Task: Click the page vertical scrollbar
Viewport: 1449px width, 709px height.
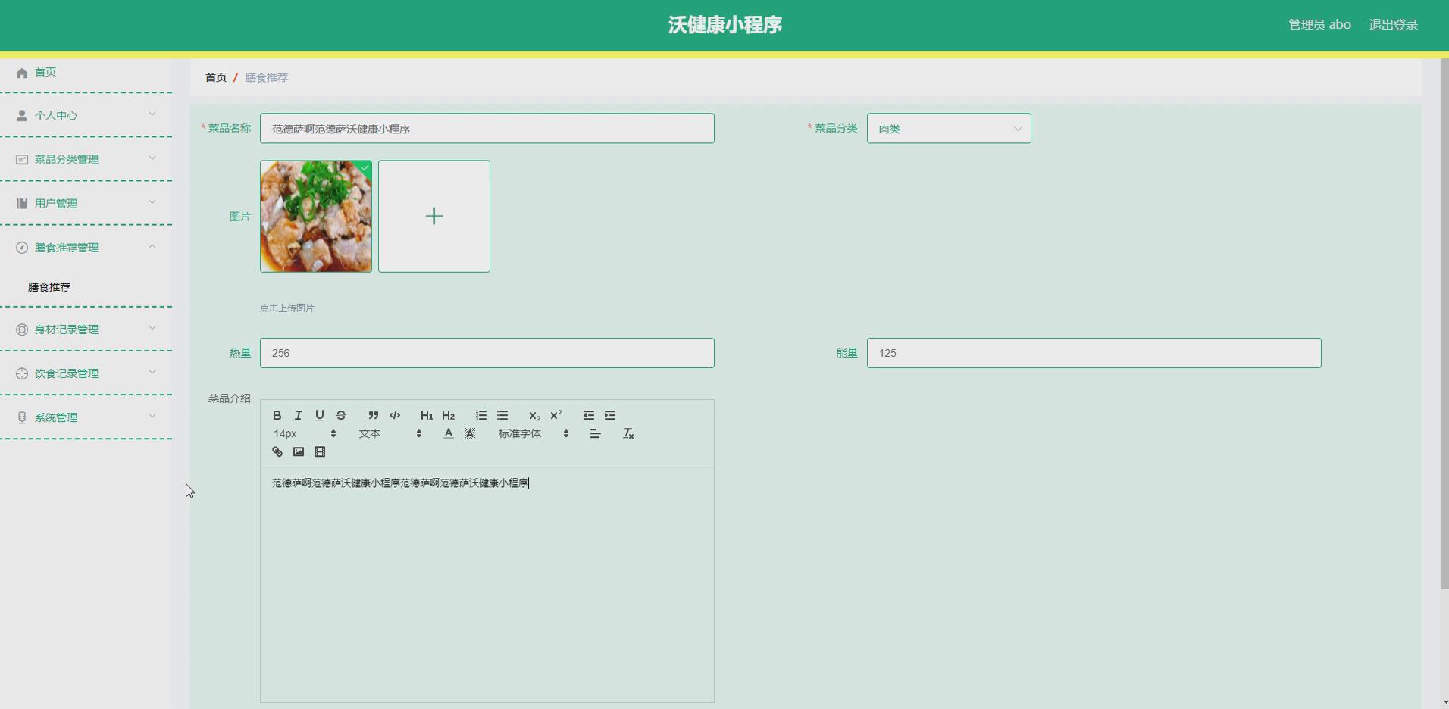Action: pos(1444,324)
